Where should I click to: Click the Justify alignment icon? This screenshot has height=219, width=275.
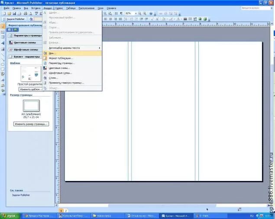(x=120, y=19)
